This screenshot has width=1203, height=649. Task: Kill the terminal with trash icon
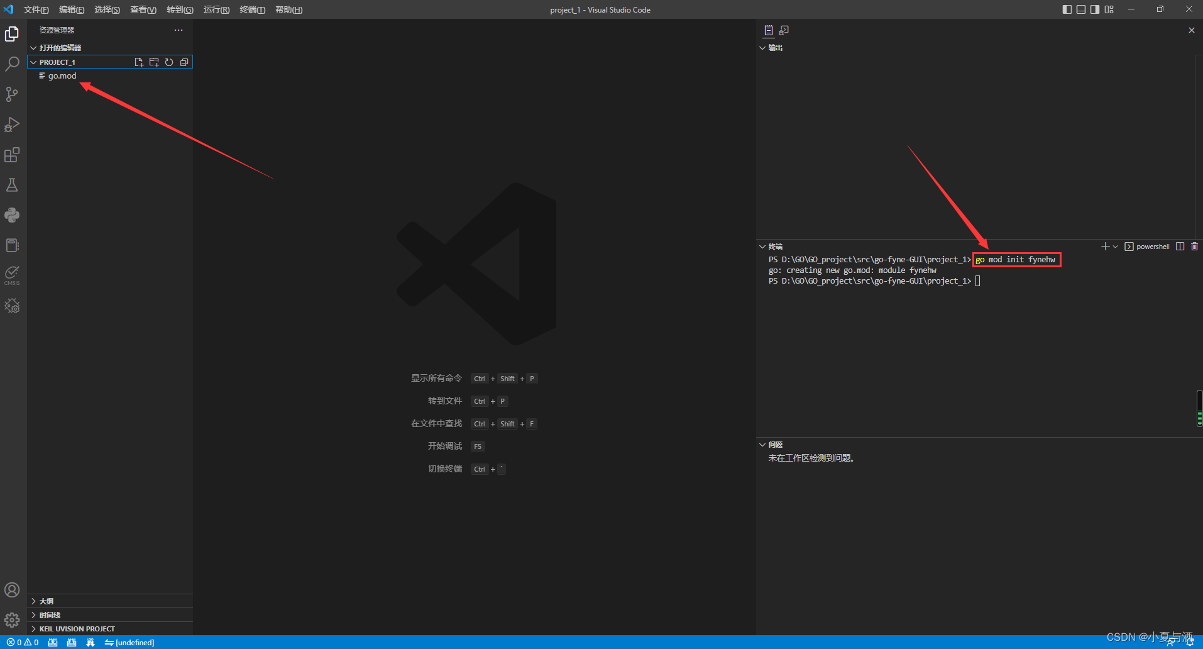coord(1195,247)
